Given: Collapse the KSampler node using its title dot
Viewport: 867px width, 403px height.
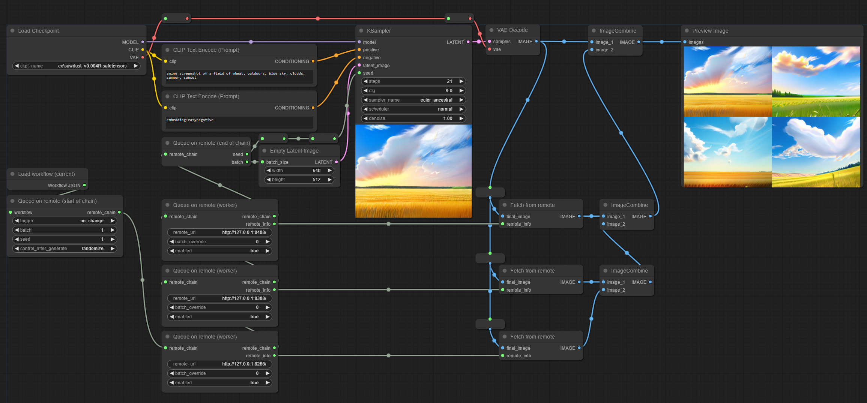Looking at the screenshot, I should click(x=361, y=31).
